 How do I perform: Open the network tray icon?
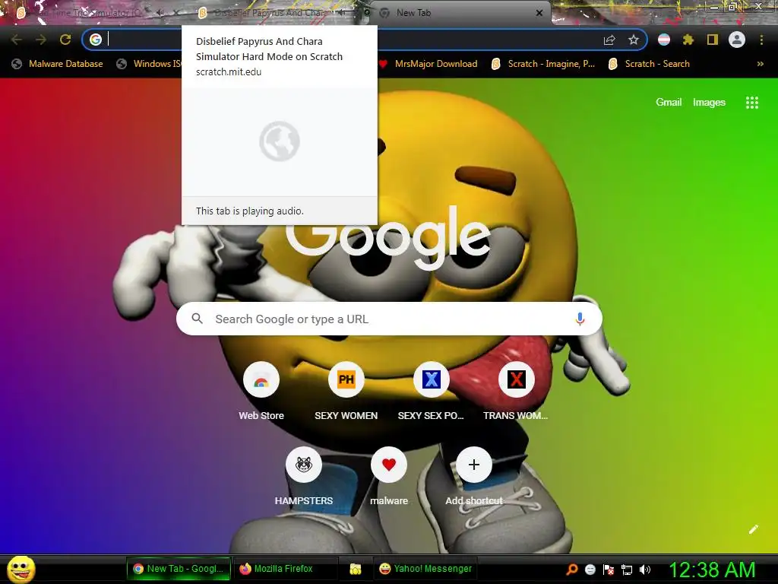tap(627, 570)
